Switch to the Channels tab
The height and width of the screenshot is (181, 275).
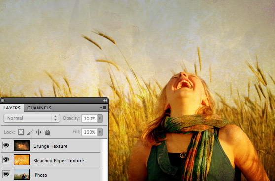[39, 108]
